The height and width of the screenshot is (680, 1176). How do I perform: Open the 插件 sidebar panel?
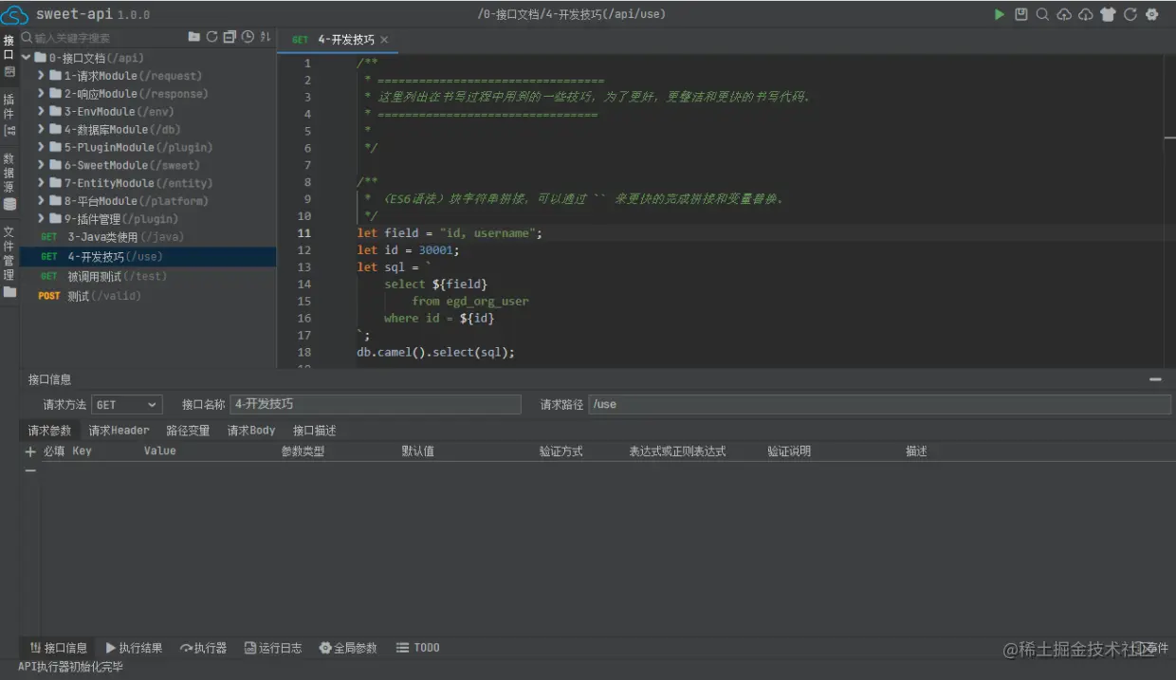(9, 114)
